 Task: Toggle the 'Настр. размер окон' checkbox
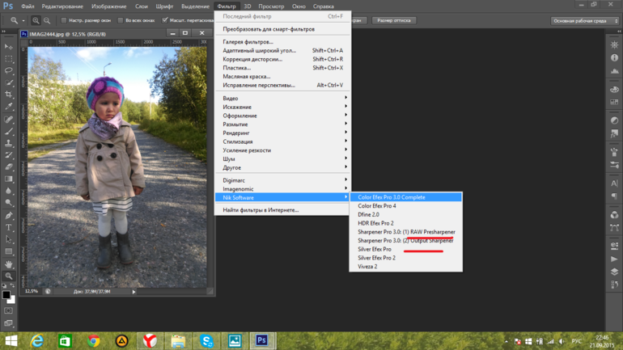click(64, 20)
